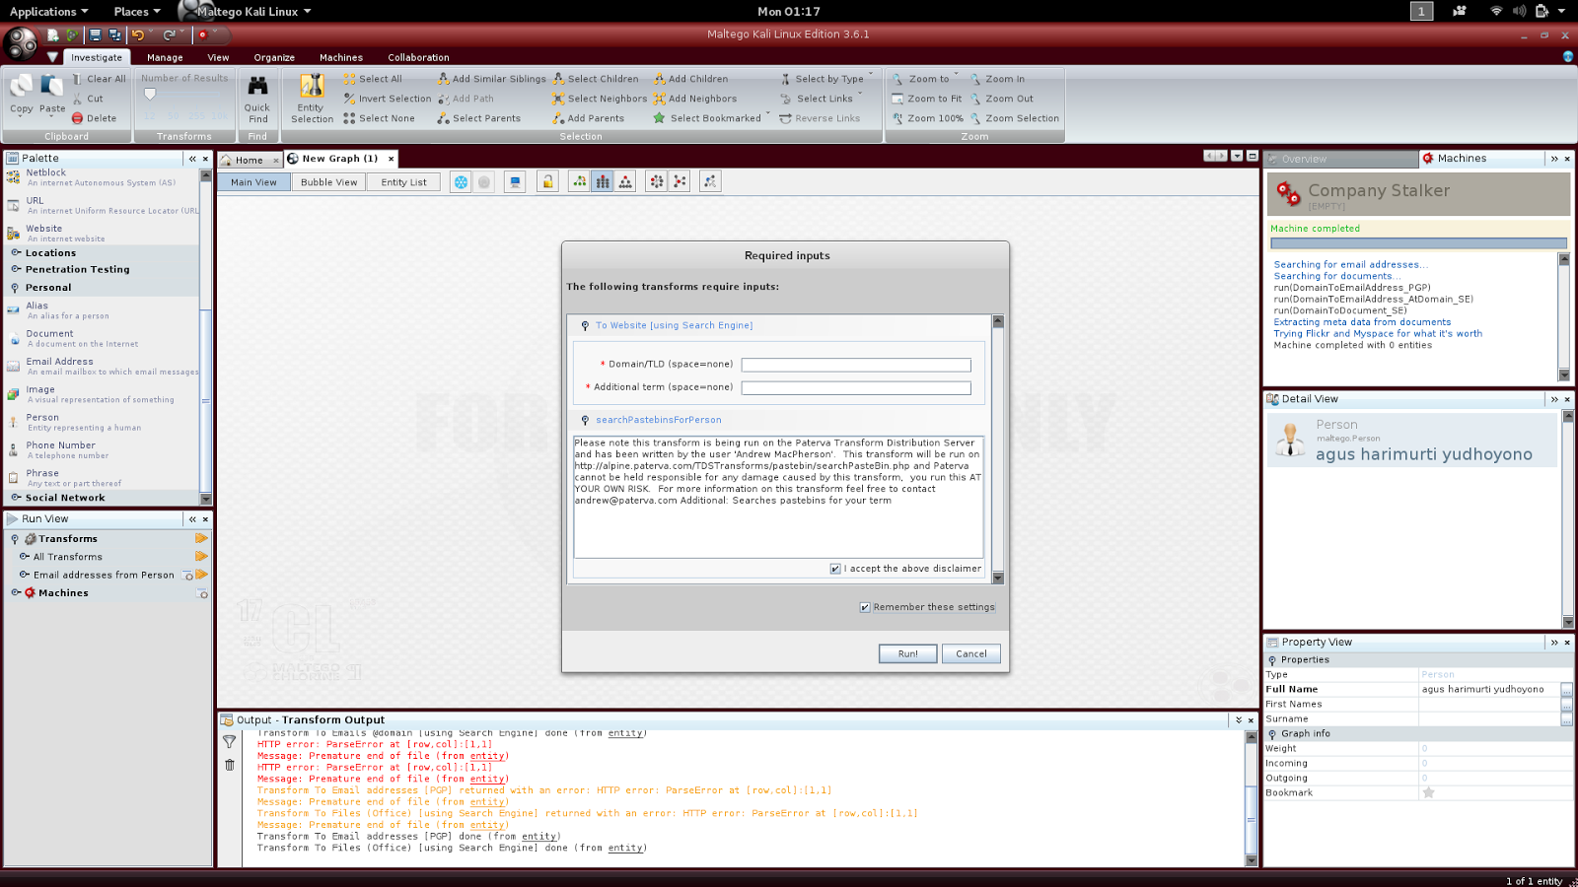Click Cancel in Required inputs dialog
Image resolution: width=1578 pixels, height=887 pixels.
tap(971, 653)
